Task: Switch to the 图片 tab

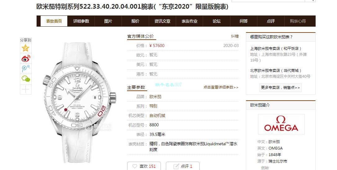Action: (108, 21)
